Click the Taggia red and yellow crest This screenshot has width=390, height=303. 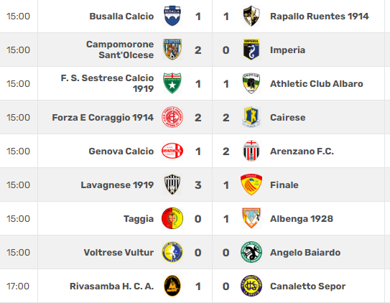pyautogui.click(x=172, y=218)
